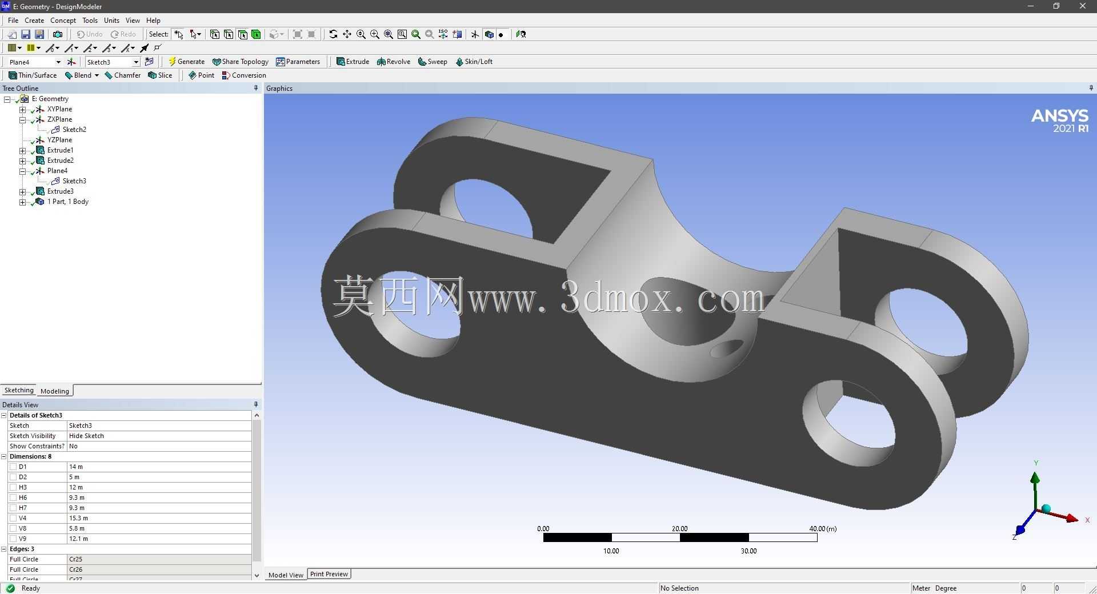The width and height of the screenshot is (1097, 594).
Task: Click the Slice tool
Action: pyautogui.click(x=160, y=75)
